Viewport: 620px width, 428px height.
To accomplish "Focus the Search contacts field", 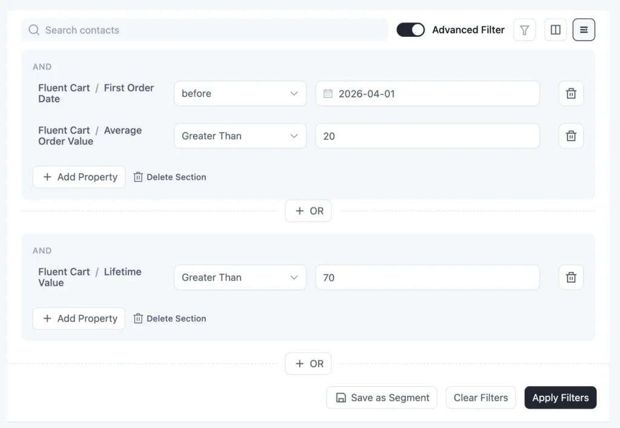I will 205,30.
